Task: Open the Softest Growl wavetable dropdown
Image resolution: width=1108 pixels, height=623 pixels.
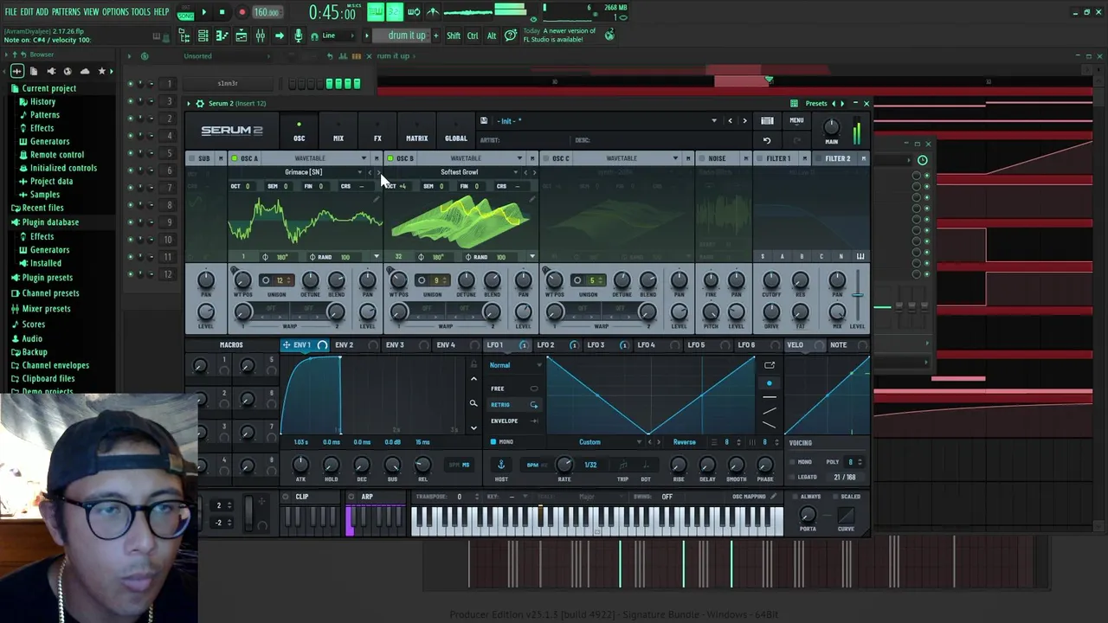Action: (x=516, y=172)
